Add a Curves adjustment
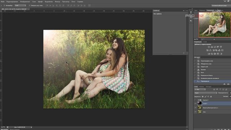Image resolution: width=231 pixels, height=130 pixels. [x=215, y=47]
